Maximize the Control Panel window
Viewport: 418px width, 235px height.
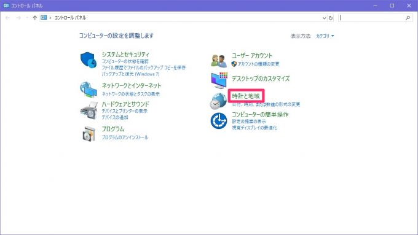[392, 6]
